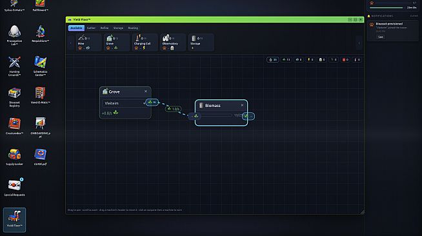Click the +0.8/s Grove production rate
This screenshot has width=422, height=236.
click(x=110, y=113)
